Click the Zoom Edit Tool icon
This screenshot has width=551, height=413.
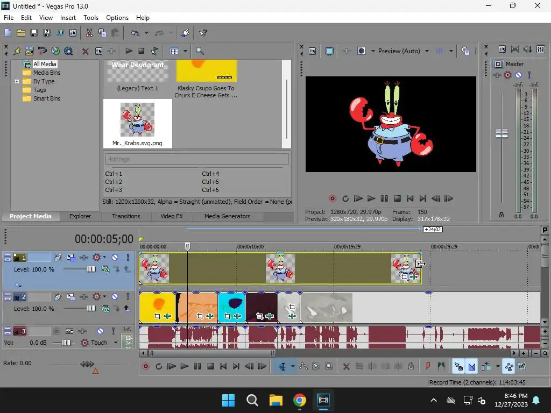coord(329,366)
